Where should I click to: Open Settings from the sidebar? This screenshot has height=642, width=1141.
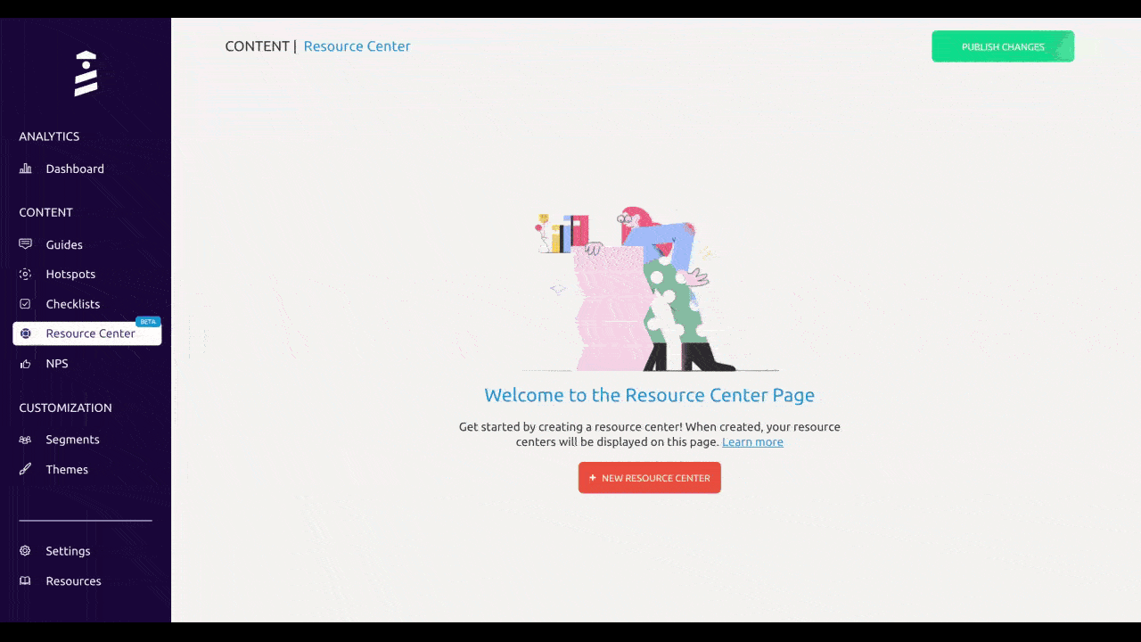coord(68,551)
